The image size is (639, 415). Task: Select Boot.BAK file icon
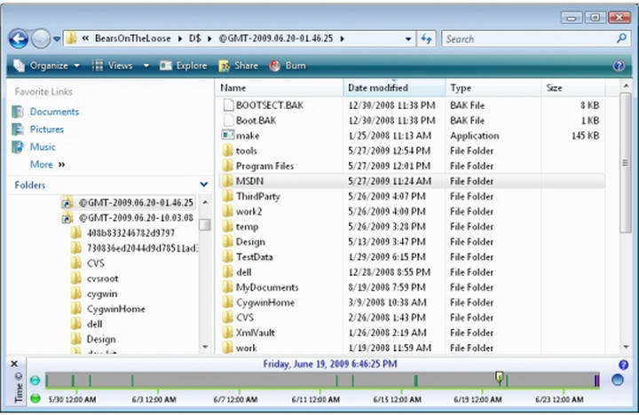coord(228,120)
